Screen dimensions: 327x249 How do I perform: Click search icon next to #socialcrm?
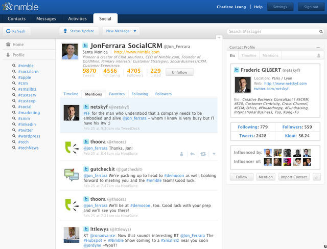(14, 71)
